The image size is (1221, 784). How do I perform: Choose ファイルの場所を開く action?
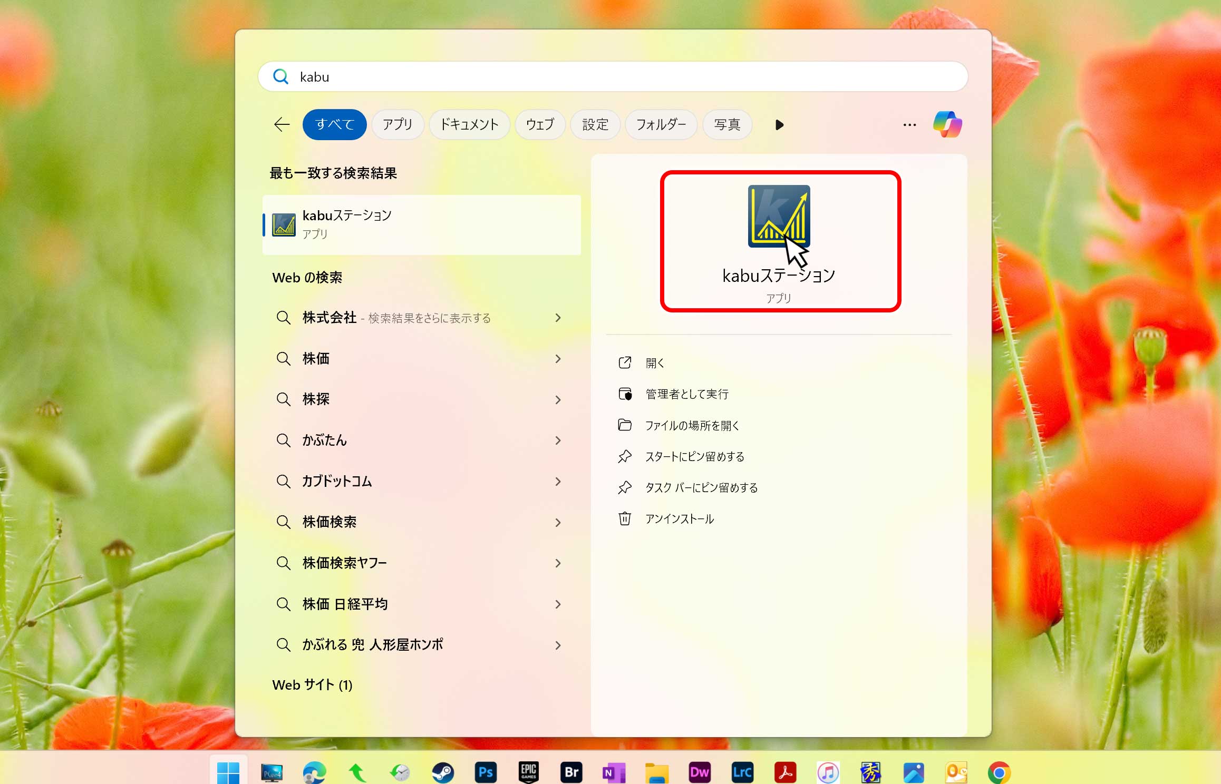[x=679, y=425]
